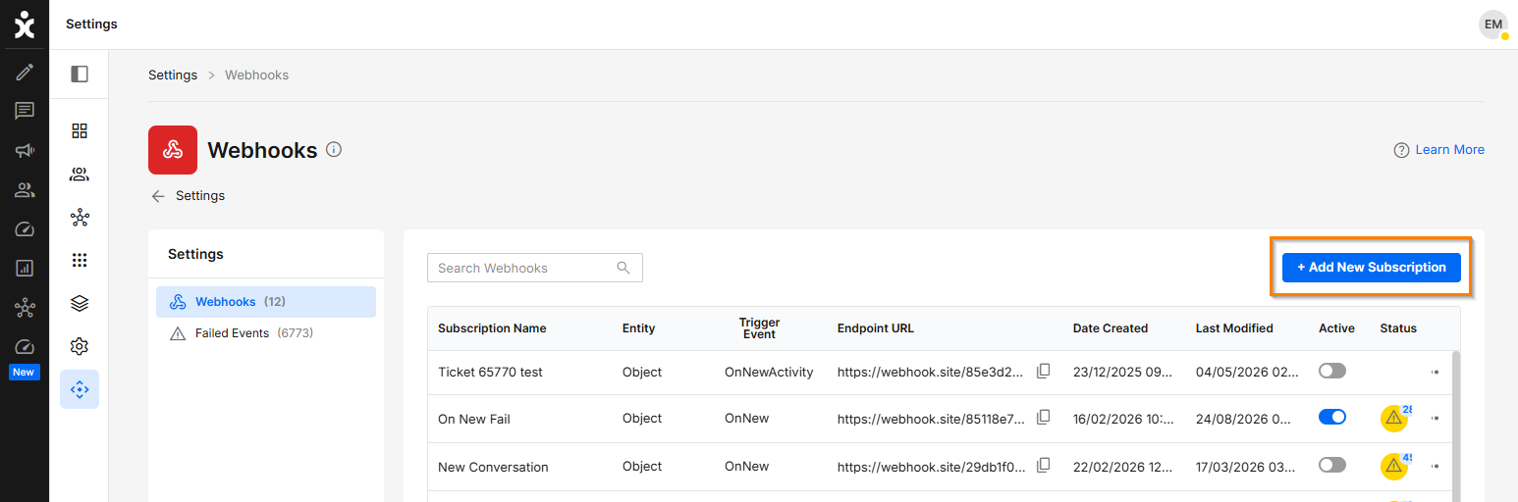The image size is (1518, 502).
Task: Select Webhooks (12) in the Settings menu
Action: (266, 302)
